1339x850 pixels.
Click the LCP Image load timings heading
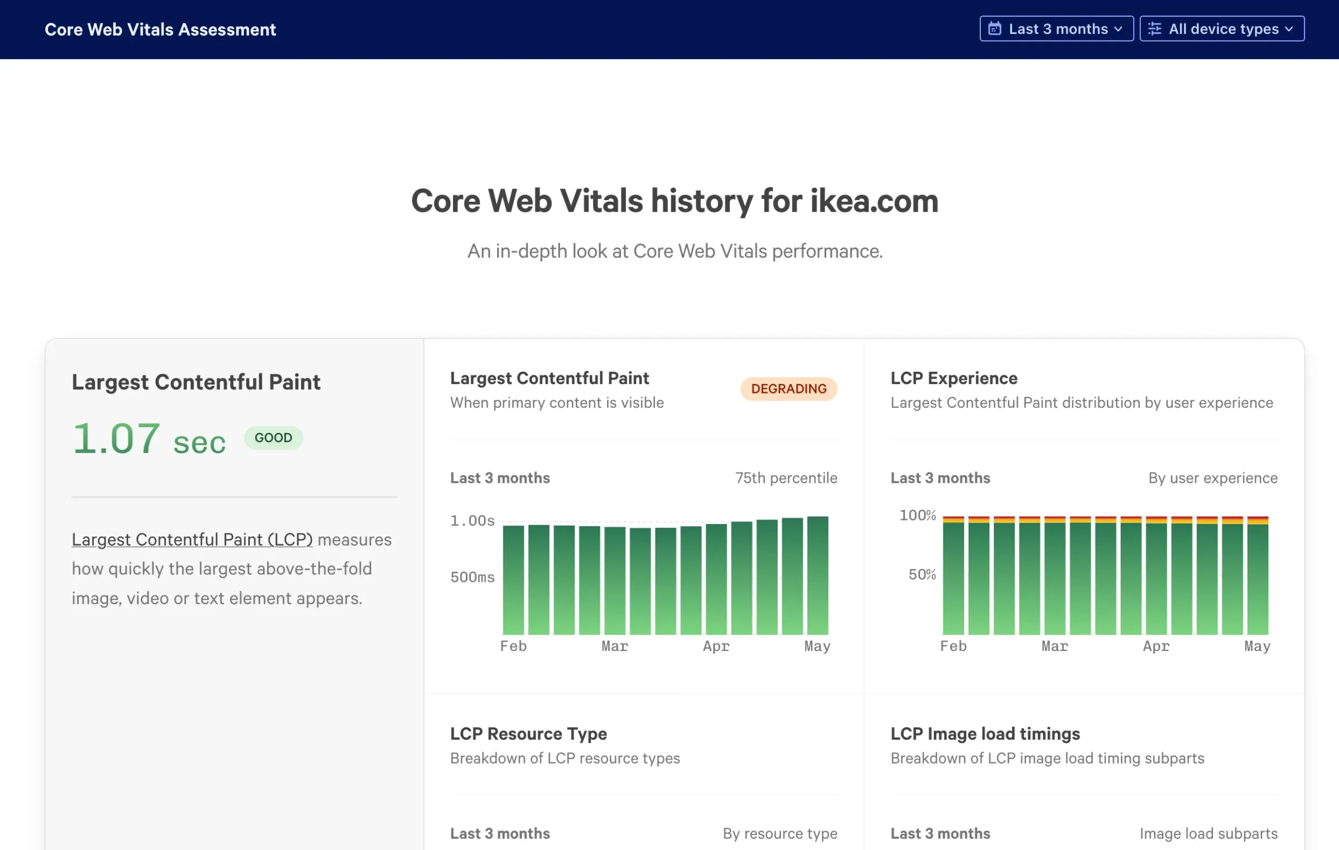pyautogui.click(x=985, y=734)
